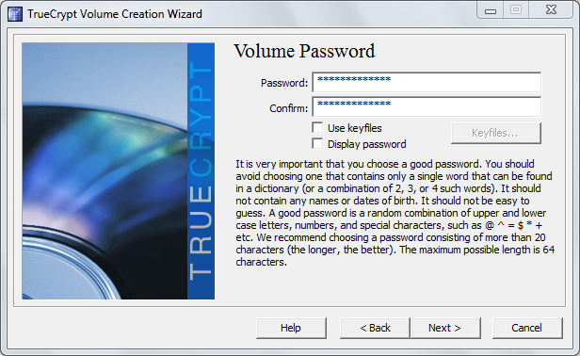Click the password advice paragraph
Screen dimensions: 580x356
tap(395, 213)
